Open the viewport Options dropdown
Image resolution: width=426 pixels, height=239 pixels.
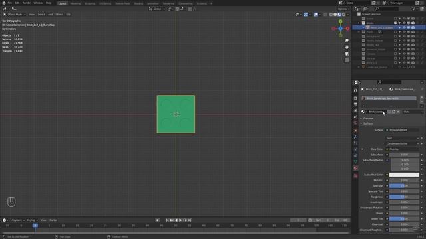(x=343, y=9)
